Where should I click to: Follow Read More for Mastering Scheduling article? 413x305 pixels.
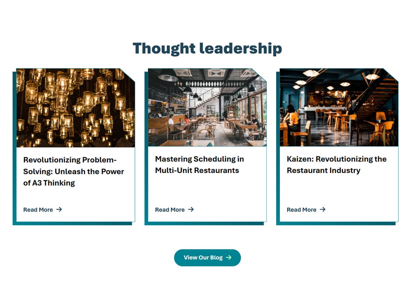click(170, 210)
